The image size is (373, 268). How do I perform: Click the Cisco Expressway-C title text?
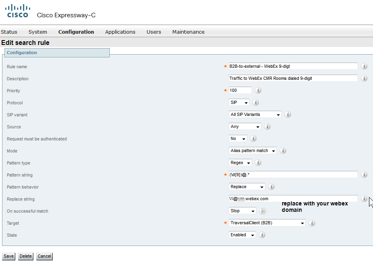pyautogui.click(x=66, y=15)
